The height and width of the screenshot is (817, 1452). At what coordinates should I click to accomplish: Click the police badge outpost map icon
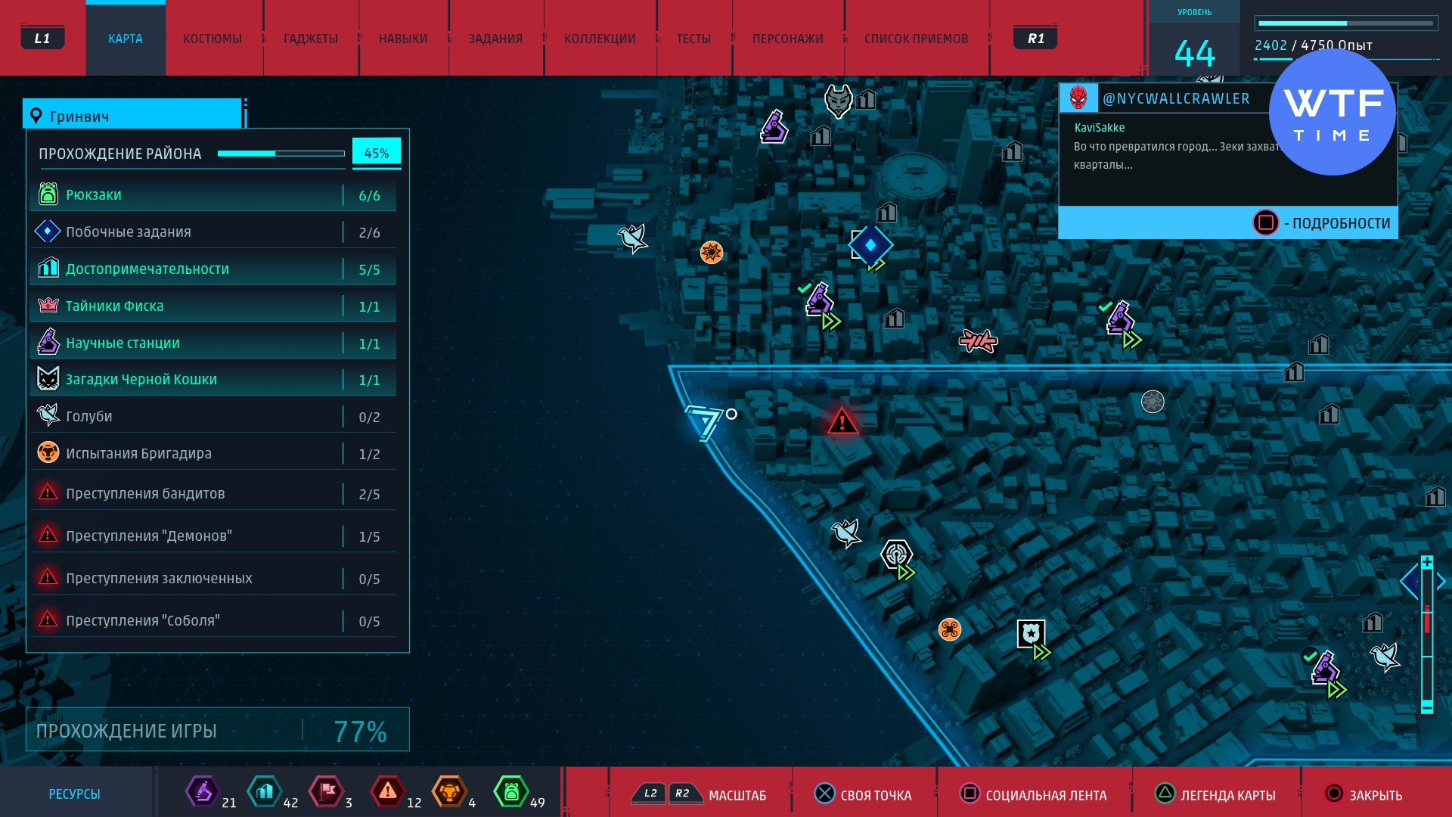pyautogui.click(x=1031, y=634)
